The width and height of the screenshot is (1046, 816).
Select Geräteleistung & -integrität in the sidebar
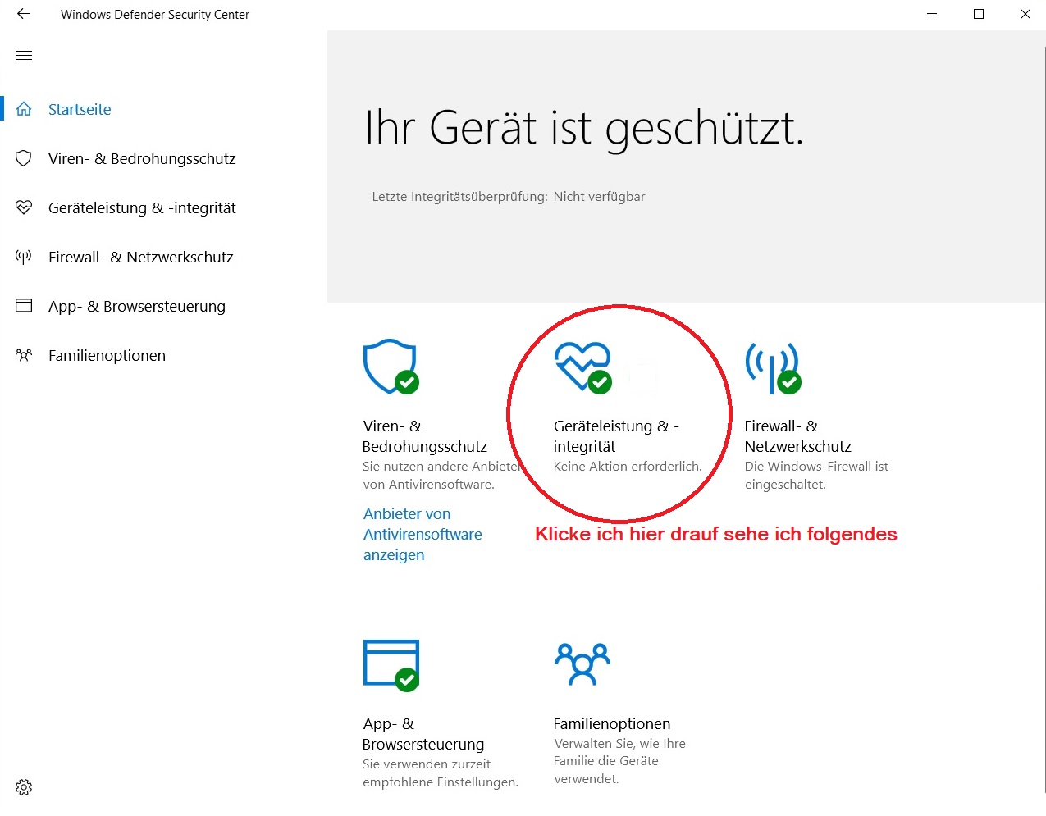point(142,207)
